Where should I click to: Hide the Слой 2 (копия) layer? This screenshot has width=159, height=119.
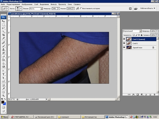click(124, 39)
